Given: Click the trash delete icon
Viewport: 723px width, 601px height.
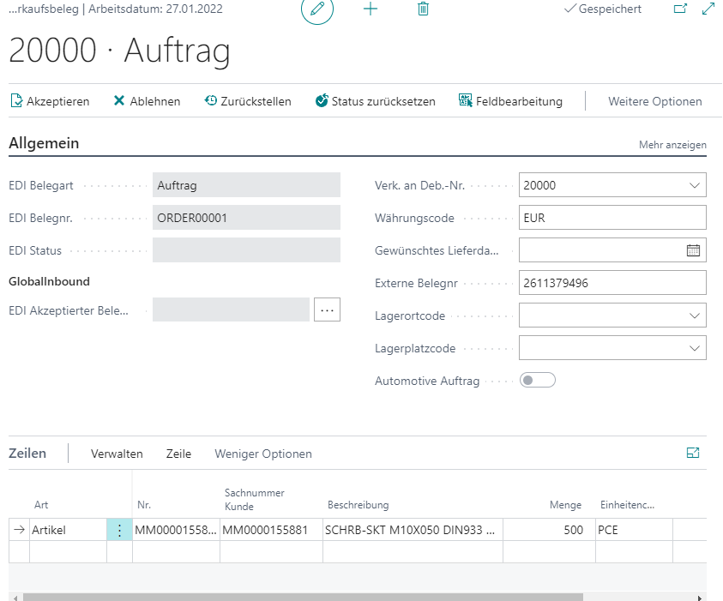Looking at the screenshot, I should pyautogui.click(x=423, y=9).
